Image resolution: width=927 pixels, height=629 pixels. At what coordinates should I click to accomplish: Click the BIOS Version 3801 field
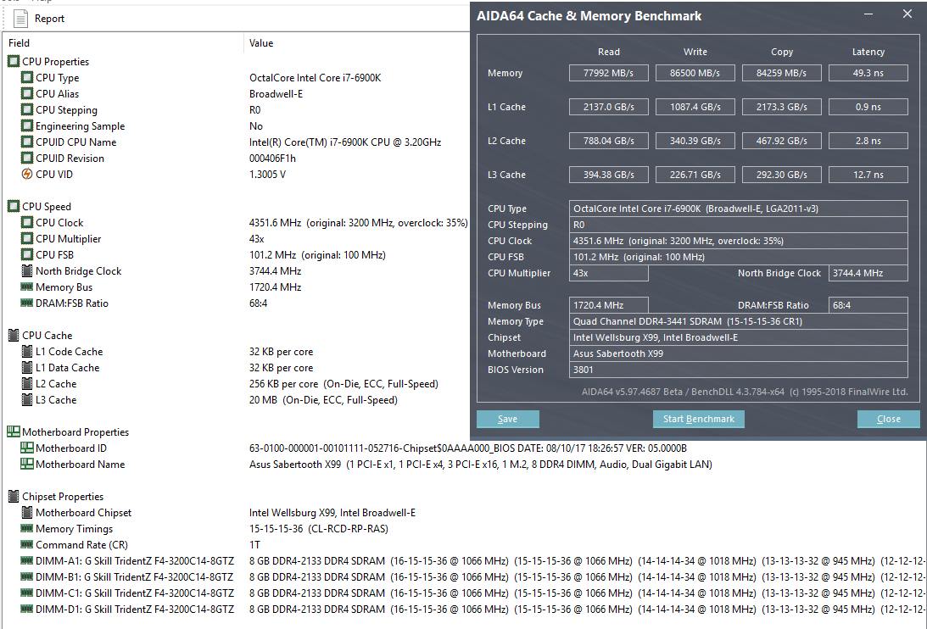(739, 370)
